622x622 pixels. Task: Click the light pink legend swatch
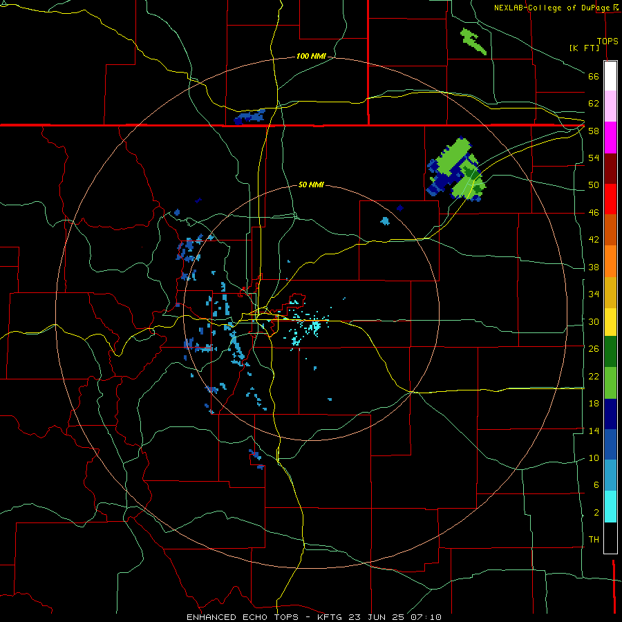(610, 106)
